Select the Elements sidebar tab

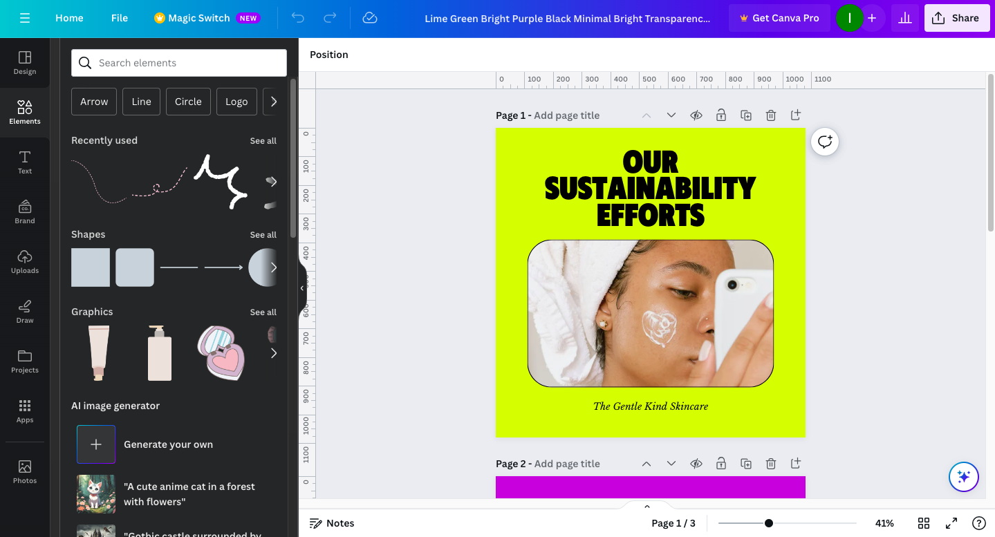click(x=25, y=113)
